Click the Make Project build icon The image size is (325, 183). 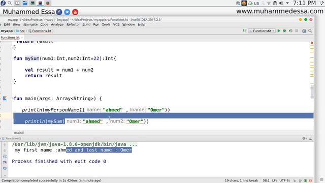point(245,30)
